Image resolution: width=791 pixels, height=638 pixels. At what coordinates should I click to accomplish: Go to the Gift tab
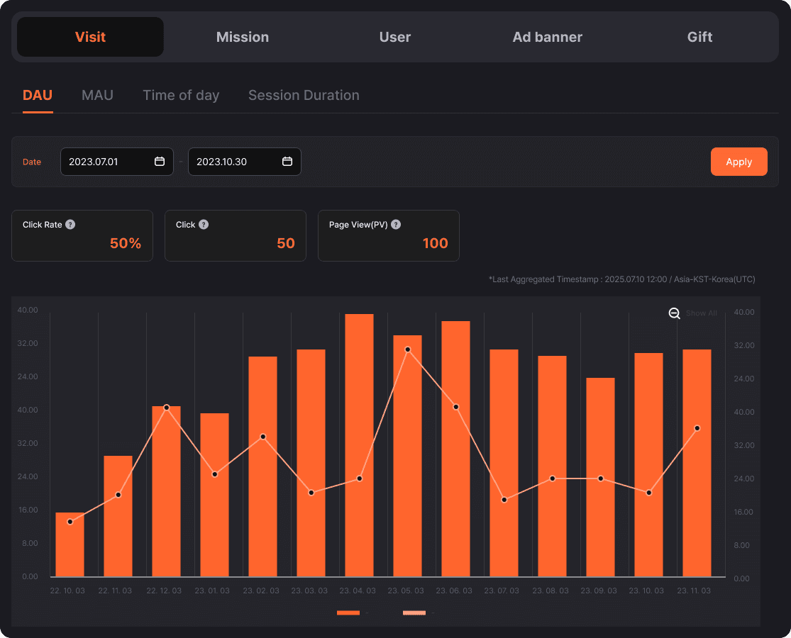pos(699,37)
